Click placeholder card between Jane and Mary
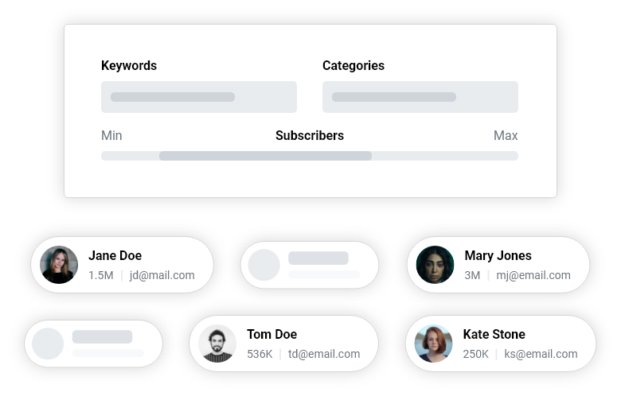Image resolution: width=621 pixels, height=396 pixels. (x=310, y=265)
